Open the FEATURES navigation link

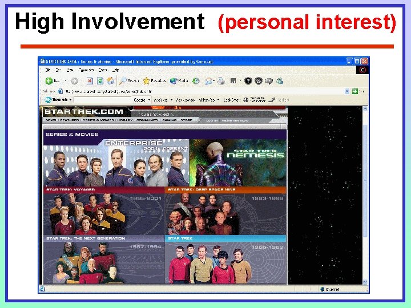pos(70,120)
